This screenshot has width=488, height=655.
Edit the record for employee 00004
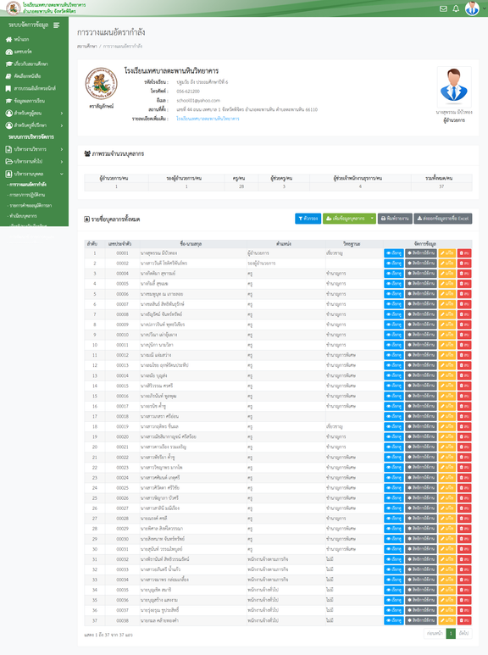point(447,274)
